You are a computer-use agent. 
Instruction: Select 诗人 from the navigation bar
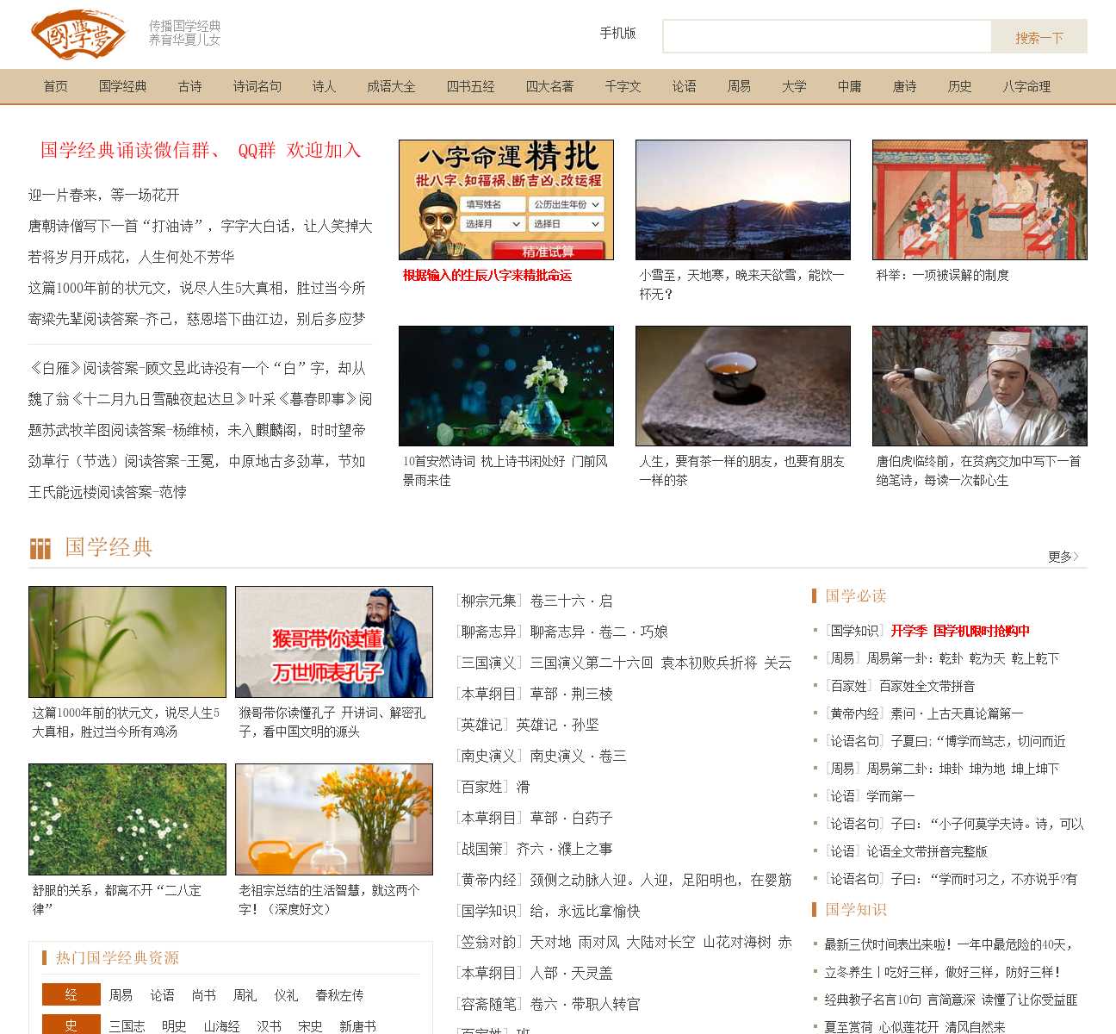tap(324, 86)
